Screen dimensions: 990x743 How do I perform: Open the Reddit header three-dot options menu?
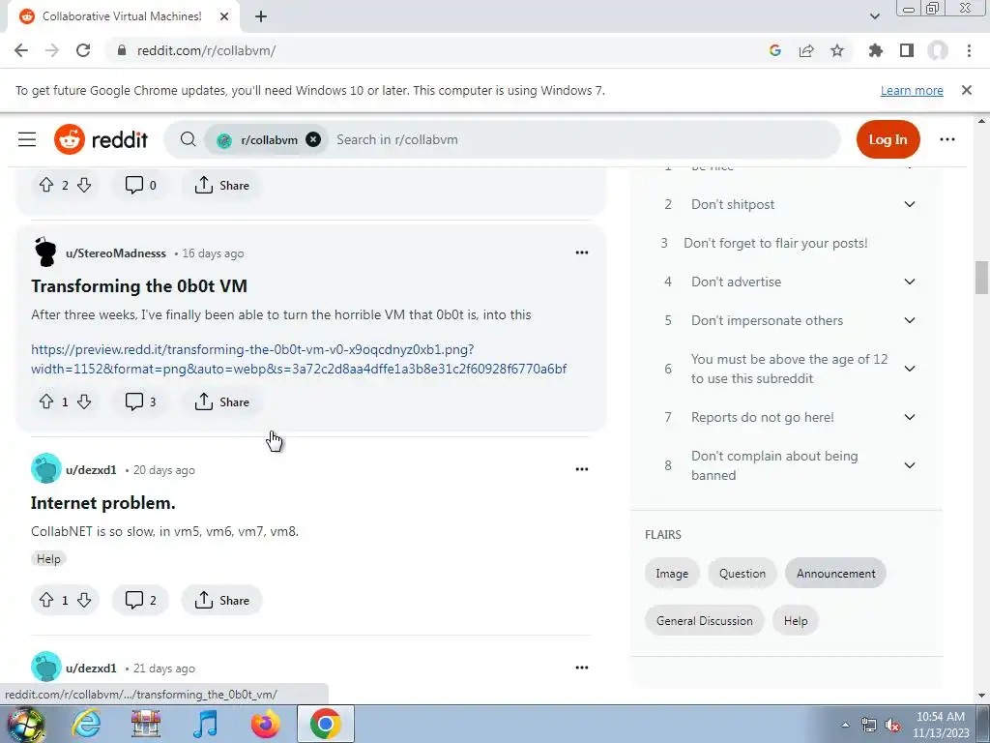click(947, 139)
